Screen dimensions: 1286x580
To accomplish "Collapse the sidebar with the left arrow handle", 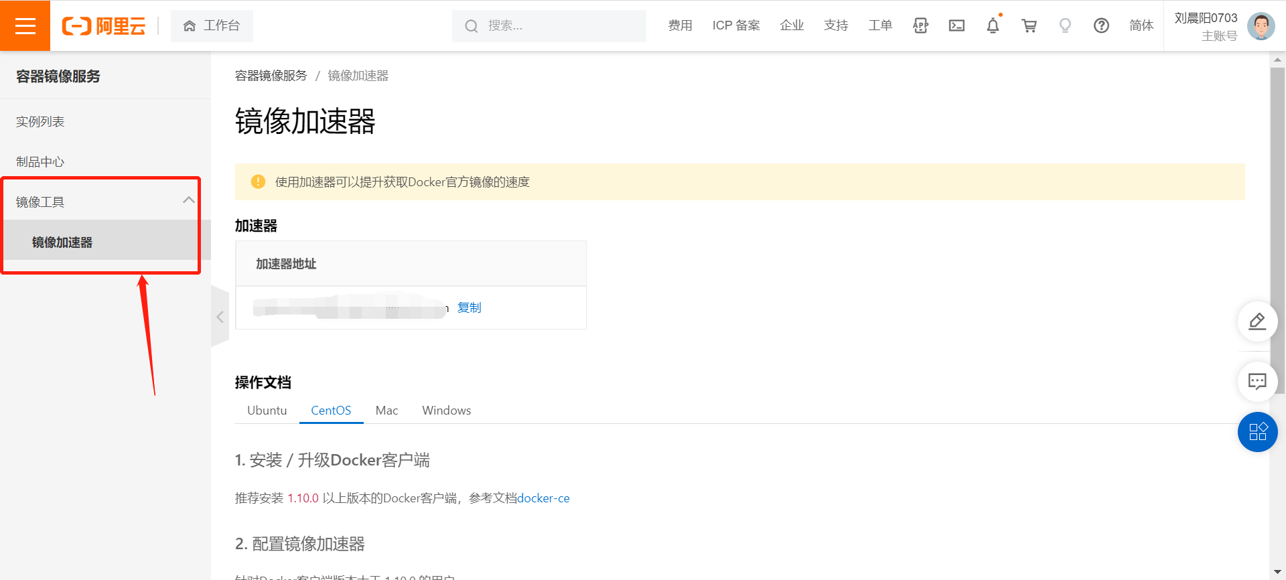I will [220, 317].
